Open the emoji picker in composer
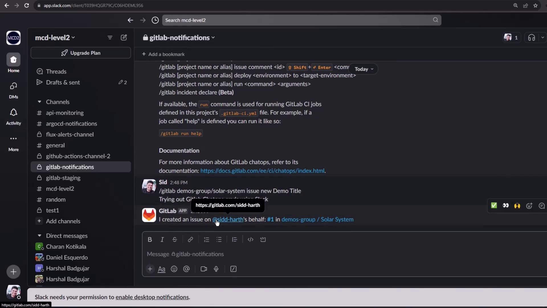 [x=174, y=269]
